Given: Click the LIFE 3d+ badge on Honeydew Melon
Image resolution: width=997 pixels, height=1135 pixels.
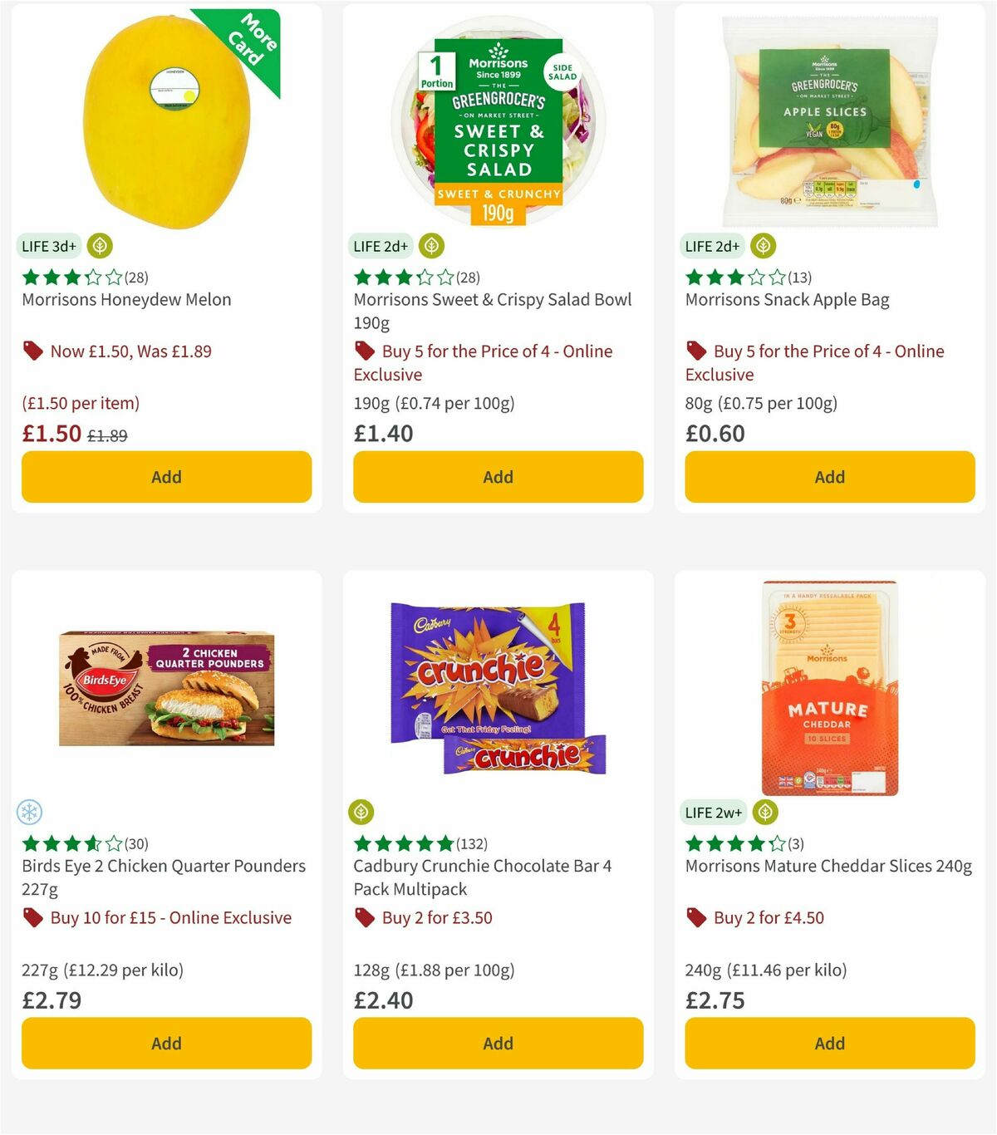Looking at the screenshot, I should point(48,246).
